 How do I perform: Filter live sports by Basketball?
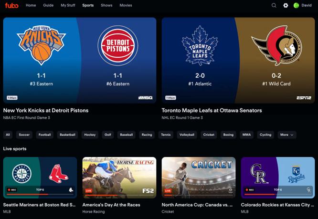(x=67, y=135)
